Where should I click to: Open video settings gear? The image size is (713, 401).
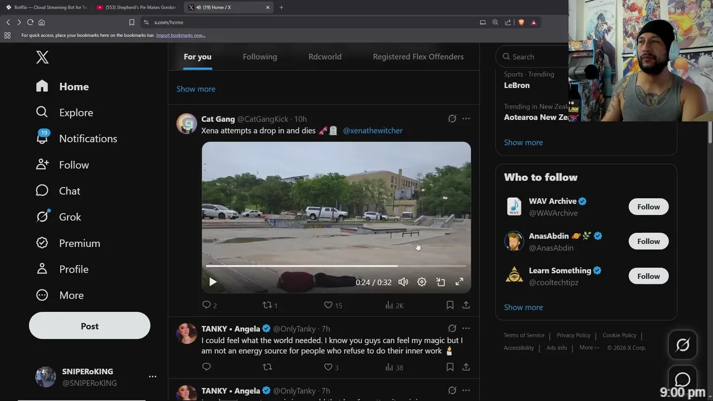point(422,282)
